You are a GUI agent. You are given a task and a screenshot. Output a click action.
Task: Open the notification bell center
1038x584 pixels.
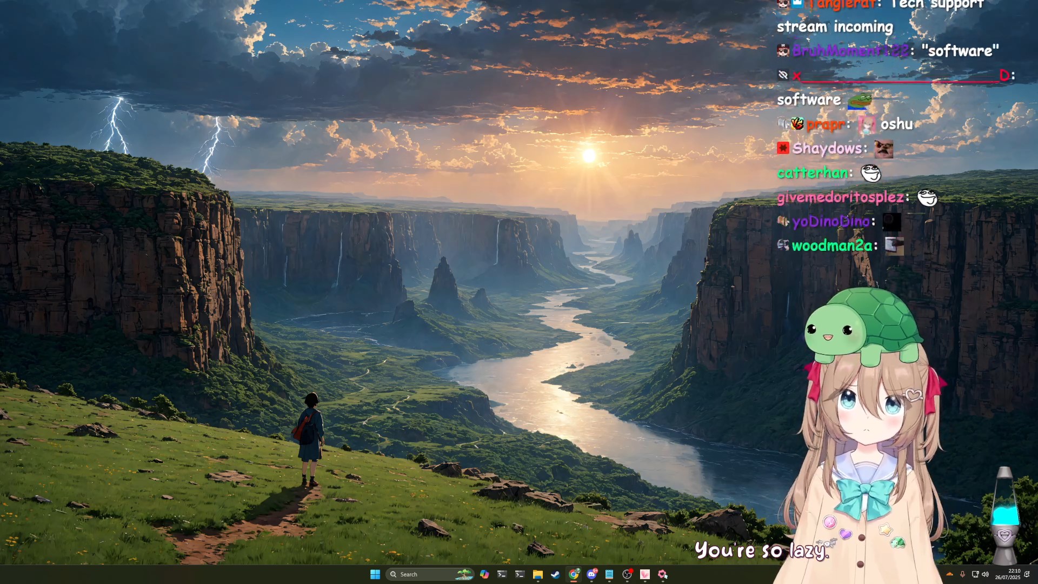click(x=1027, y=574)
